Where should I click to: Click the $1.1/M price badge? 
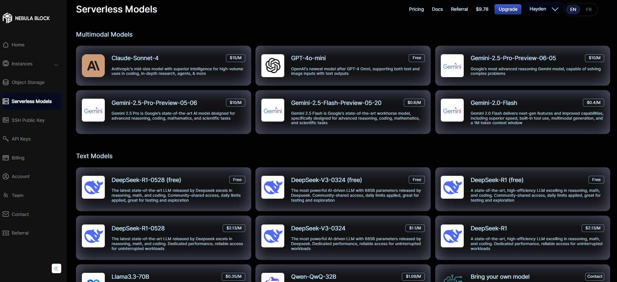415,228
